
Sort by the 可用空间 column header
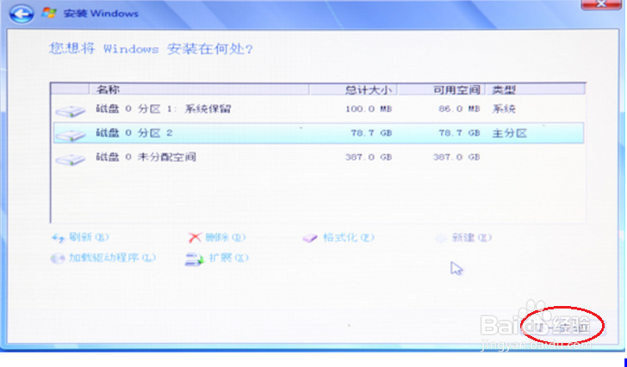(x=442, y=89)
